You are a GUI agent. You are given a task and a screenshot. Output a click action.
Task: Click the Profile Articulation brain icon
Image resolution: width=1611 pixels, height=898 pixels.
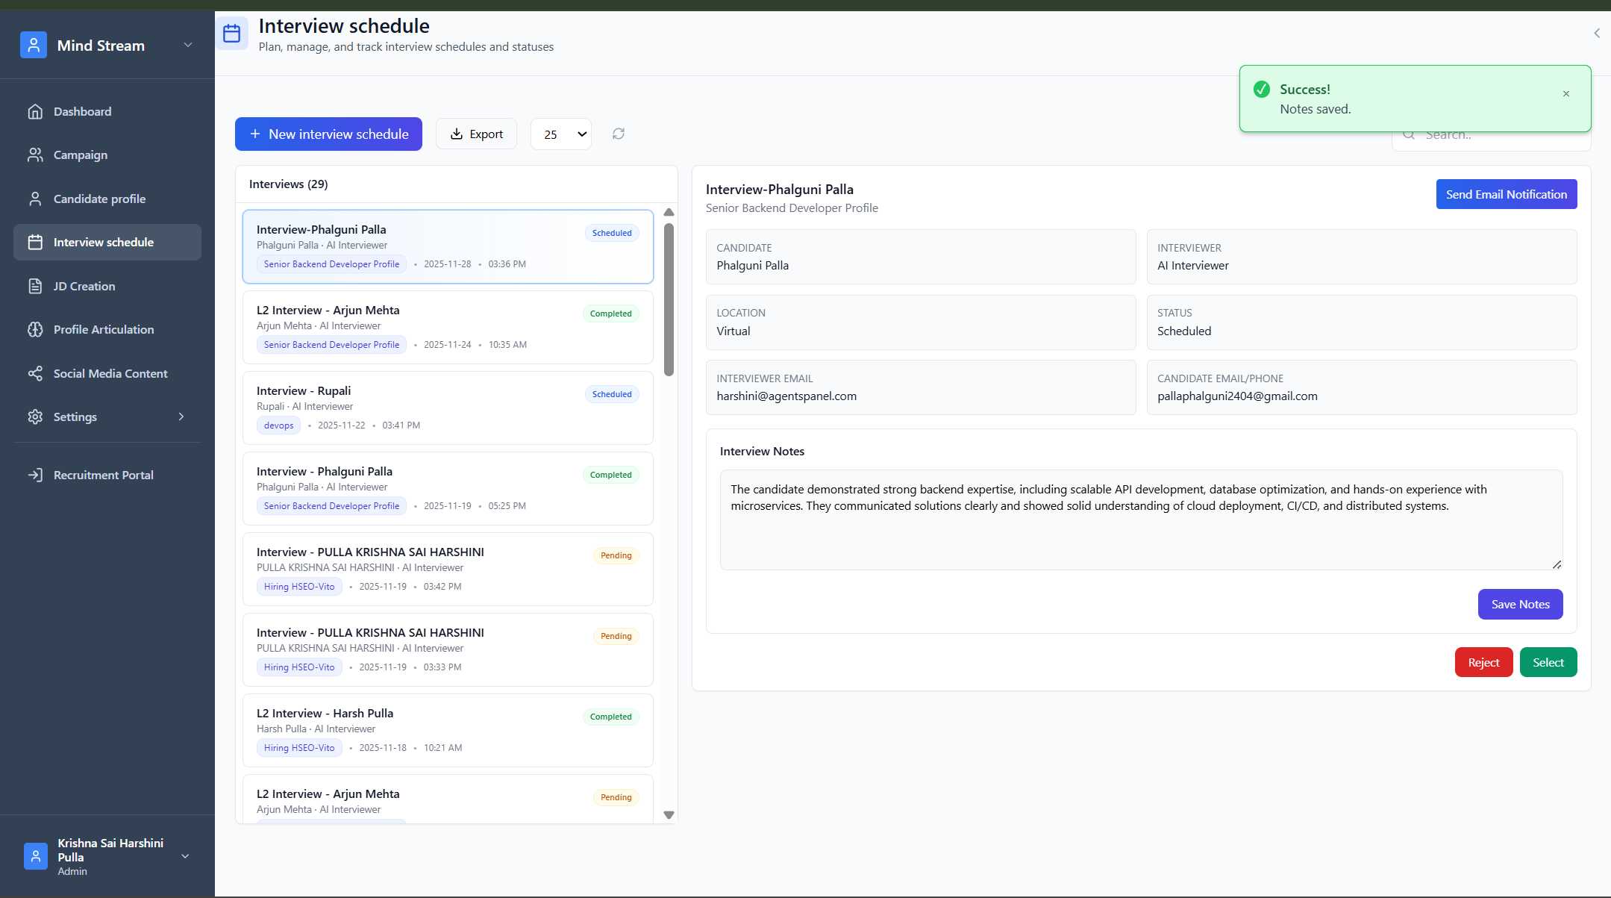coord(35,329)
